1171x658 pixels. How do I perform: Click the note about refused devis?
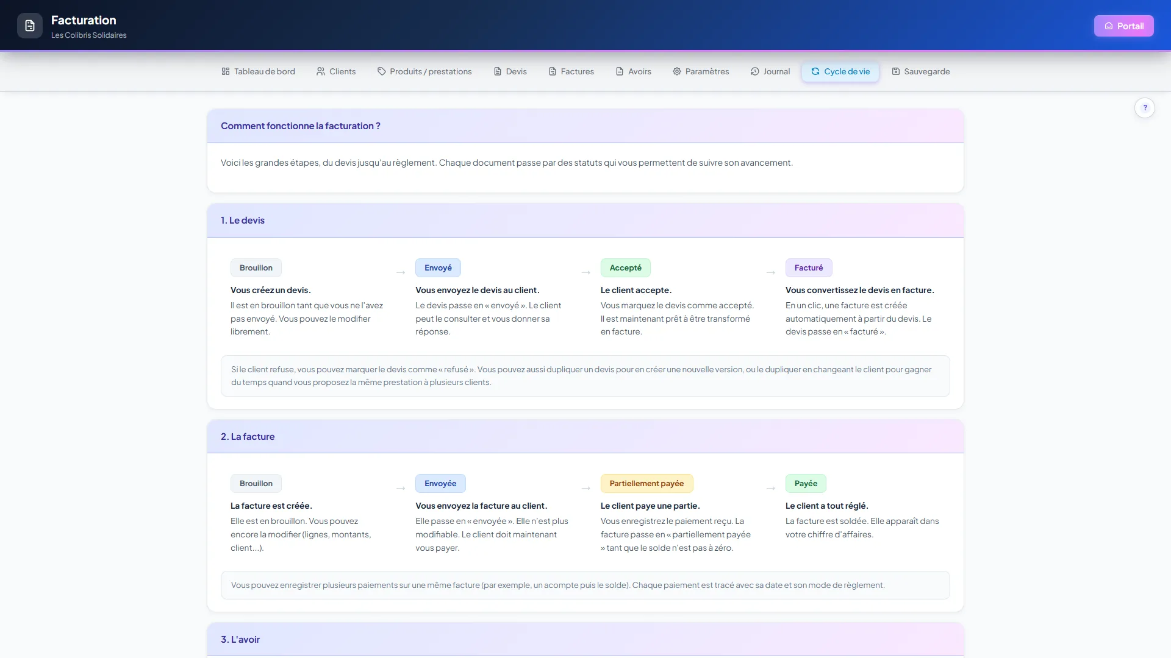(x=585, y=376)
